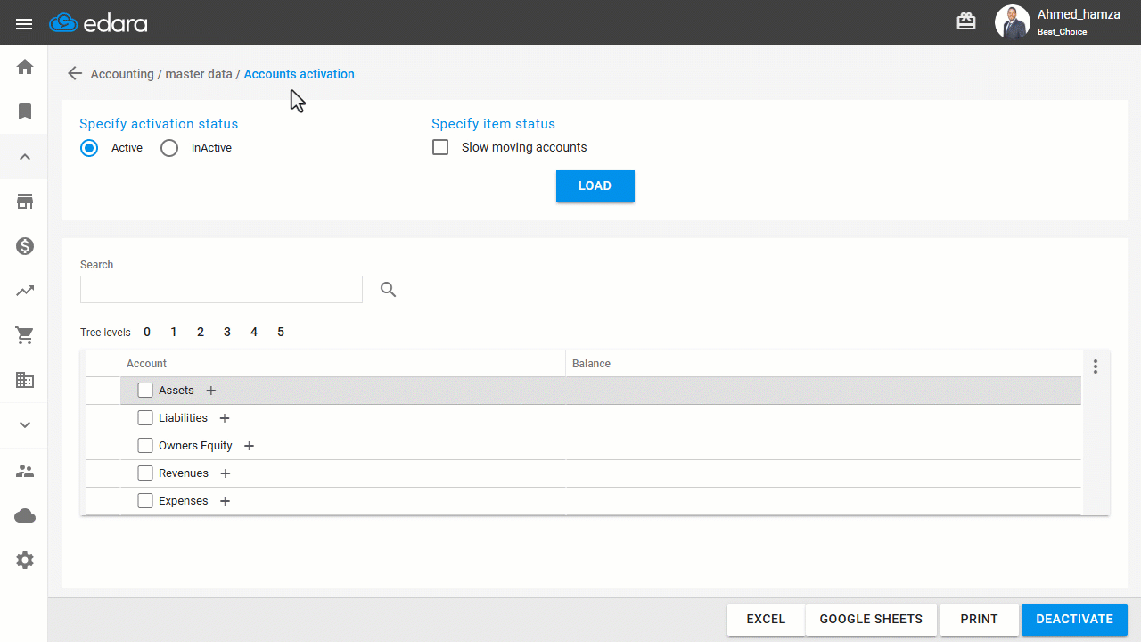This screenshot has width=1141, height=642.
Task: Open the cloud icon in sidebar
Action: (x=25, y=515)
